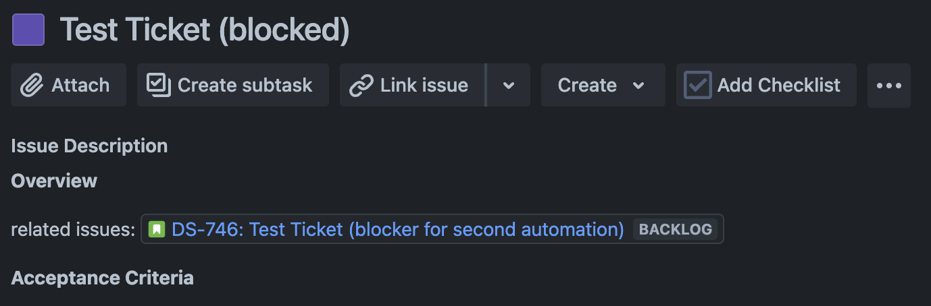Click the Create subtask label
Image resolution: width=931 pixels, height=306 pixels.
pos(245,86)
